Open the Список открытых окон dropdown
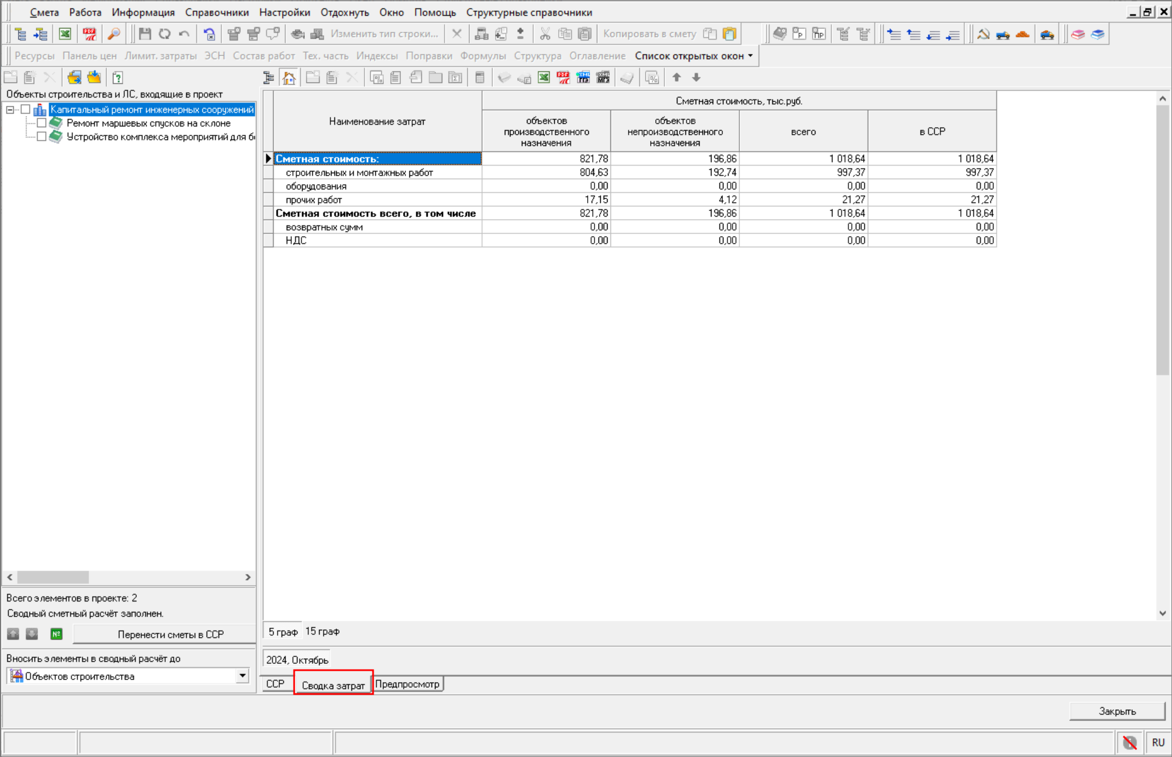Viewport: 1172px width, 757px height. pyautogui.click(x=694, y=56)
